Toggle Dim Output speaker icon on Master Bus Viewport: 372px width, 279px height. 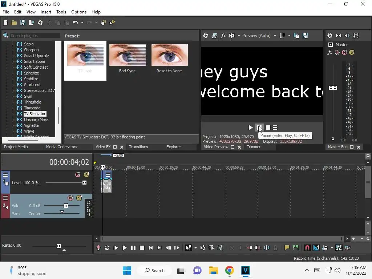tap(347, 36)
